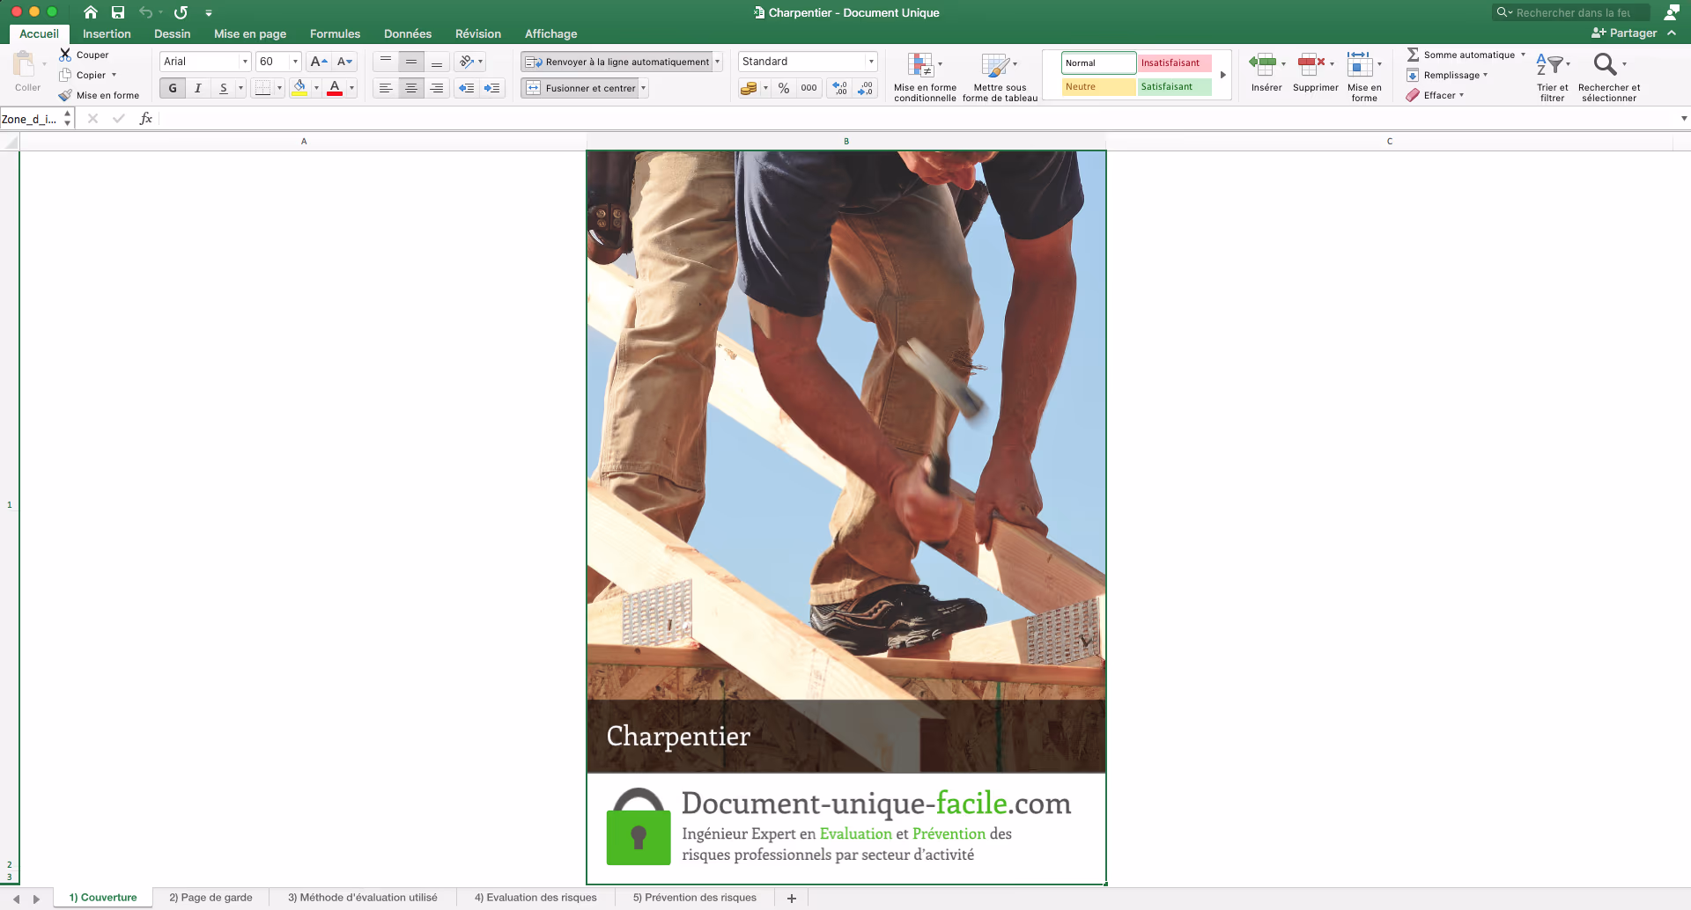Click the Insérer cells icon
The width and height of the screenshot is (1691, 910).
click(1262, 63)
